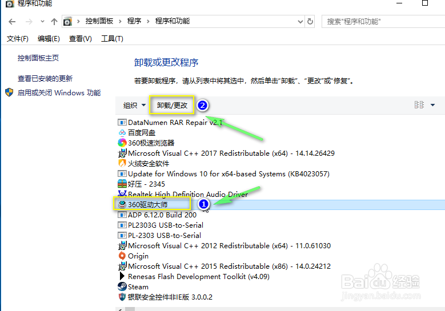Select Microsoft Visual C++ 2015 Redistributable text
Viewport: 445px width, 311px height.
coord(229,266)
